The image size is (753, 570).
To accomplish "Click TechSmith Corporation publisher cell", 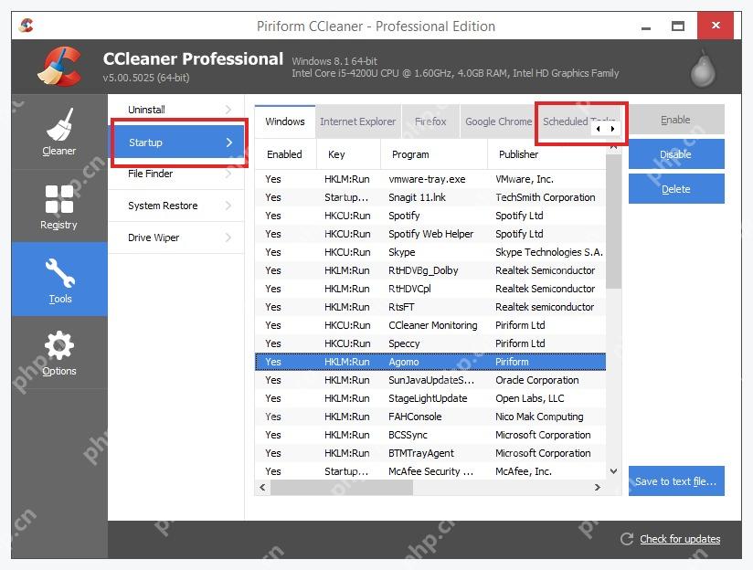I will click(545, 197).
